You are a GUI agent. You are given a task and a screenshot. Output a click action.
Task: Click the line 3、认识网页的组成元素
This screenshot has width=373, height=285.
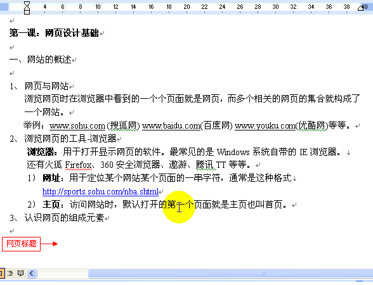(57, 218)
